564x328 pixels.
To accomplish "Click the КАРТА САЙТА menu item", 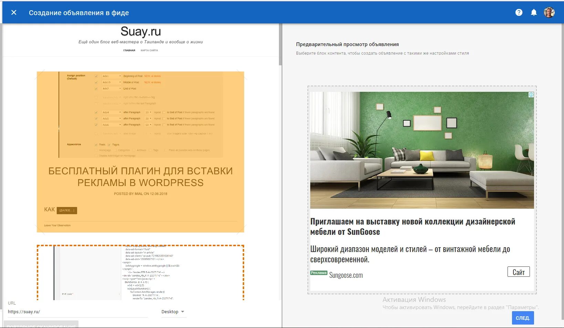I will coord(149,51).
